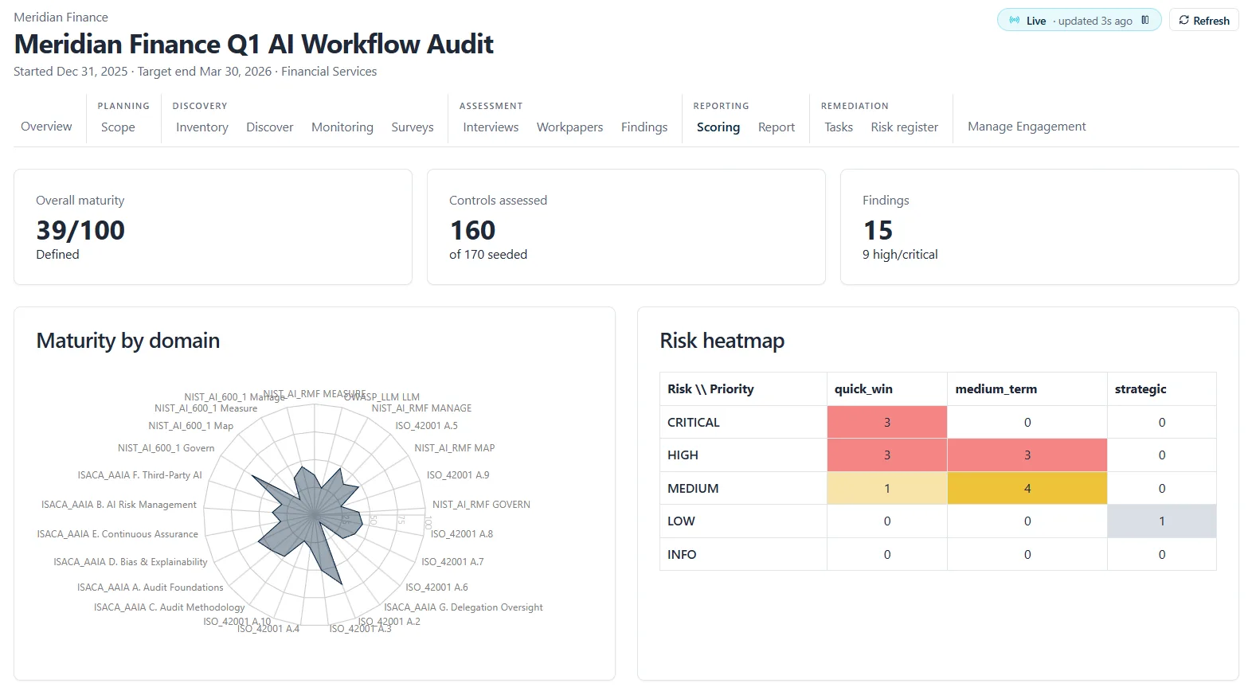The width and height of the screenshot is (1252, 687).
Task: Click radar label ISO_42001 A.9
Action: click(x=458, y=475)
